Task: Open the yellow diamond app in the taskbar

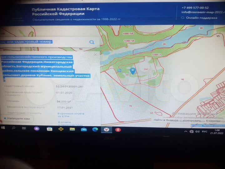Action: 61,129
